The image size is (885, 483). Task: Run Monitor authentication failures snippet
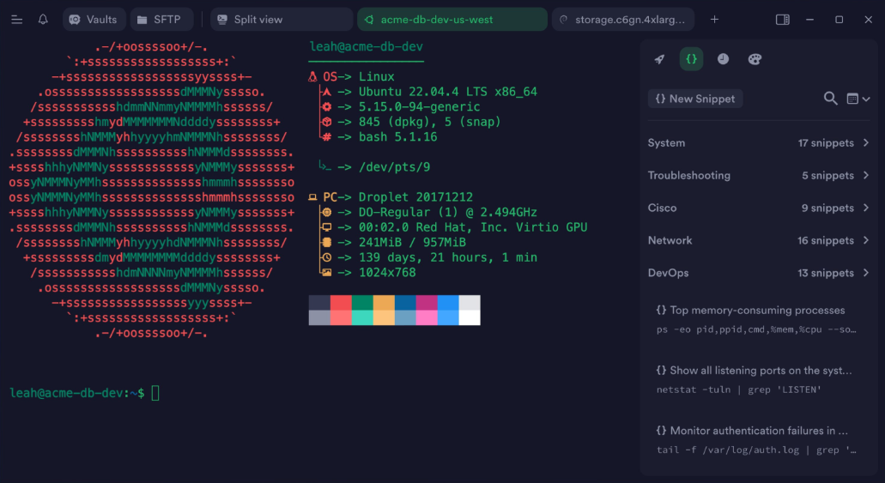pyautogui.click(x=757, y=440)
